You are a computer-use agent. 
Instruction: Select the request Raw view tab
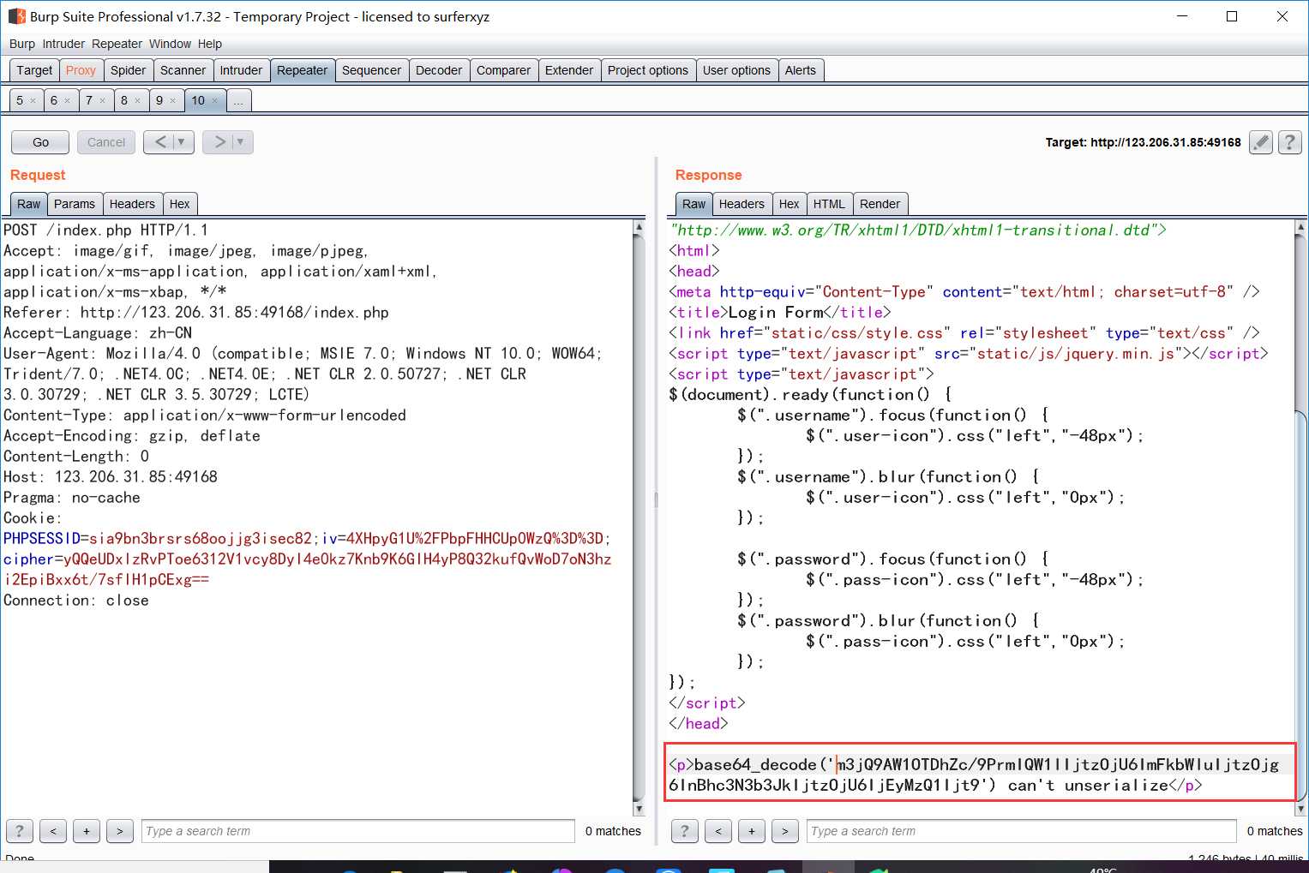[28, 204]
